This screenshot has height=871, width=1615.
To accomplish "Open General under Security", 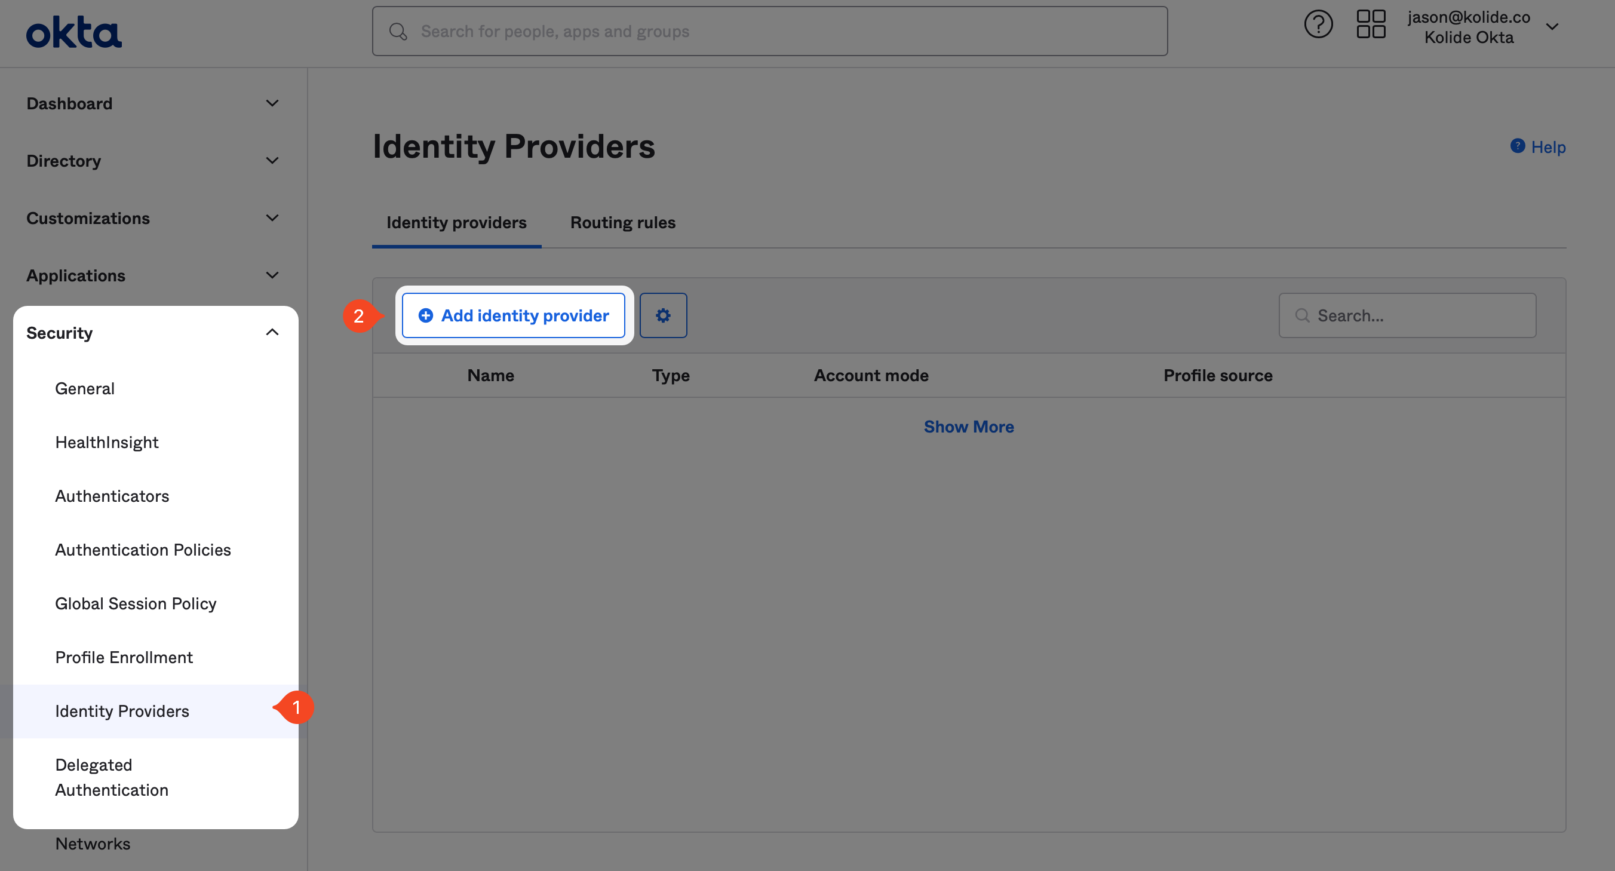I will 85,388.
